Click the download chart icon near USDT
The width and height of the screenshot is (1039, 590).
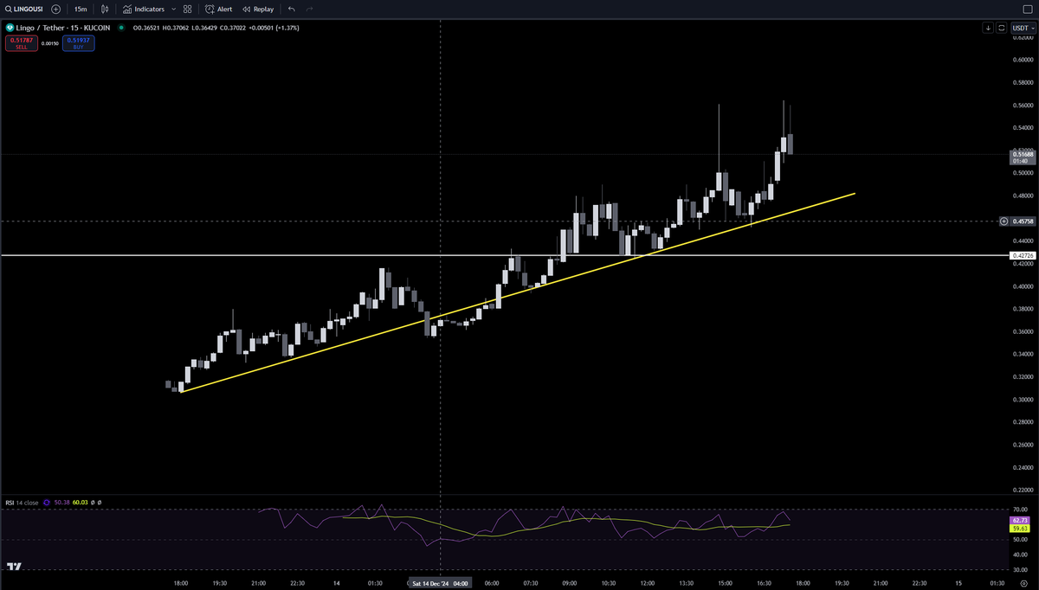coord(988,28)
